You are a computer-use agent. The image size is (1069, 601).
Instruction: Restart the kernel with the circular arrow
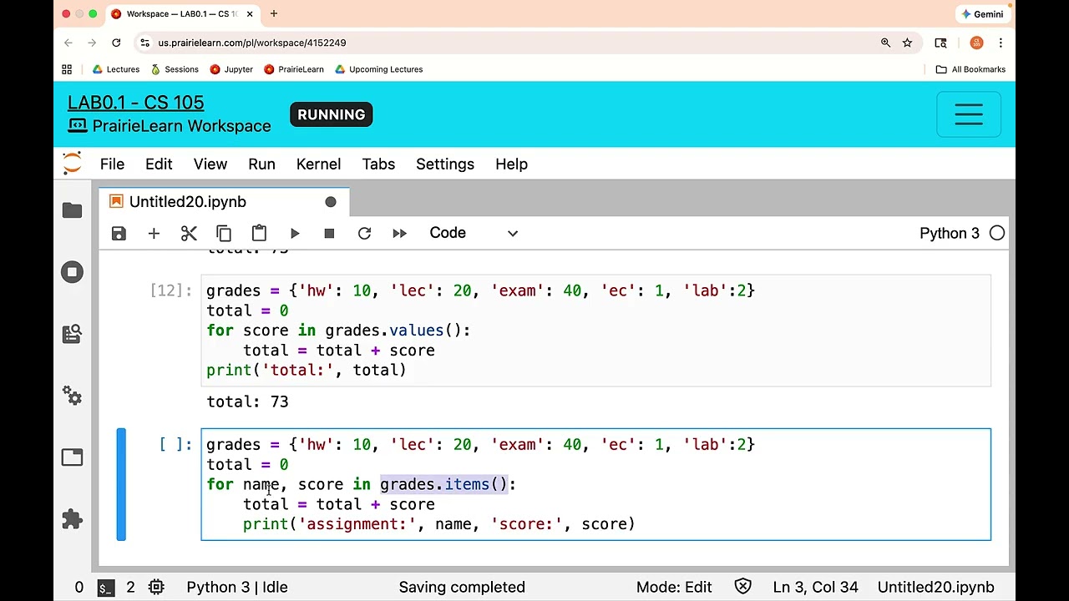tap(364, 234)
